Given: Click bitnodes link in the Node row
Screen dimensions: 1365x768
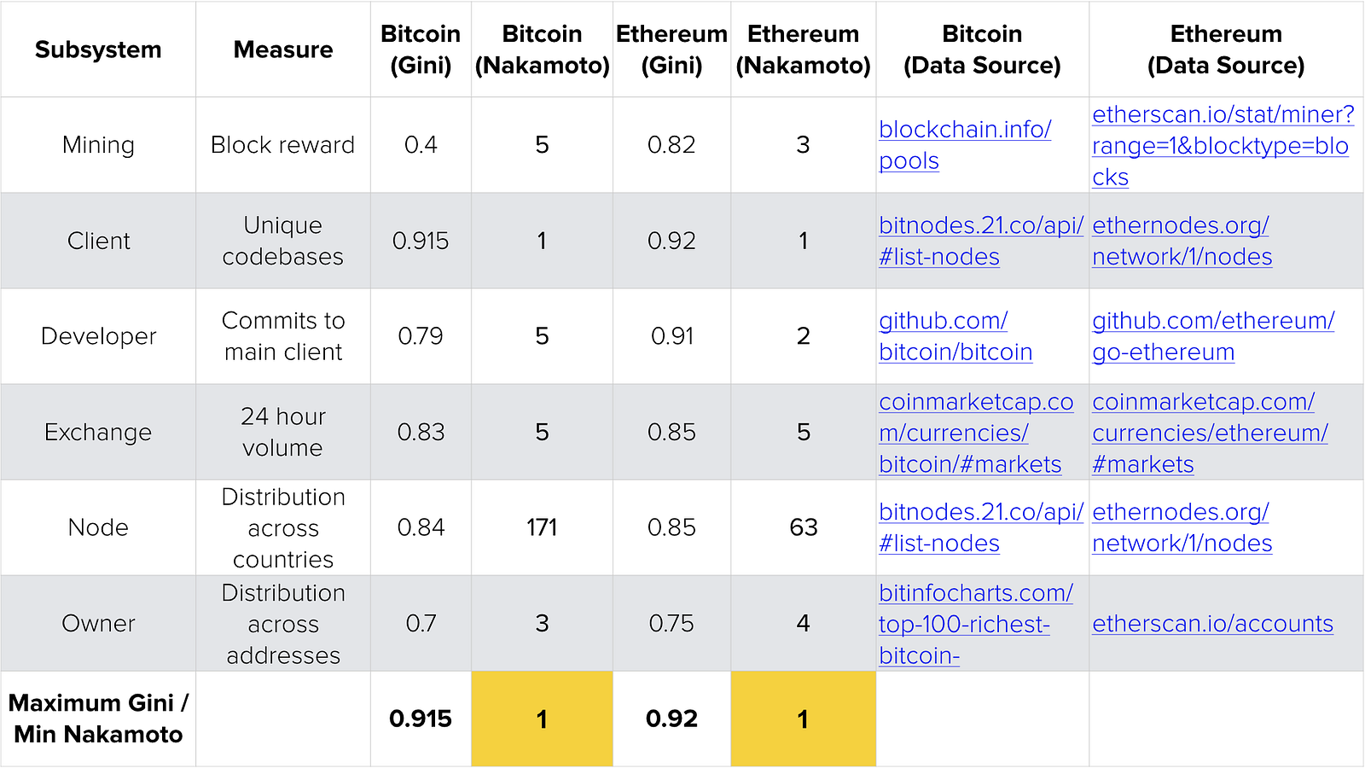Looking at the screenshot, I should click(x=980, y=513).
